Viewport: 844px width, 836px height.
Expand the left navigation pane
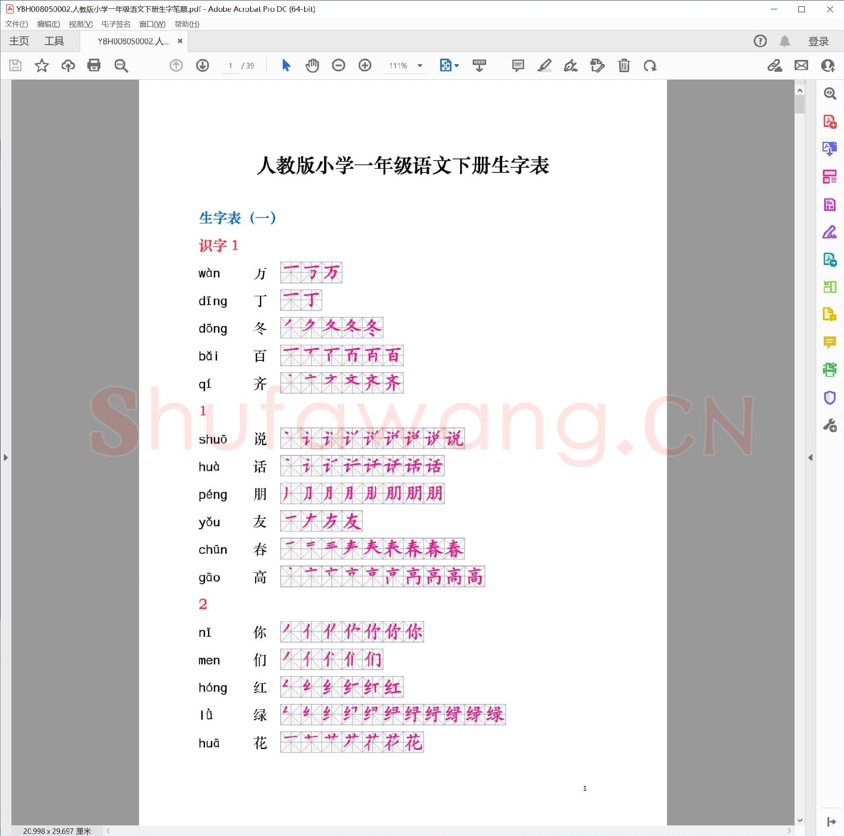click(x=5, y=457)
